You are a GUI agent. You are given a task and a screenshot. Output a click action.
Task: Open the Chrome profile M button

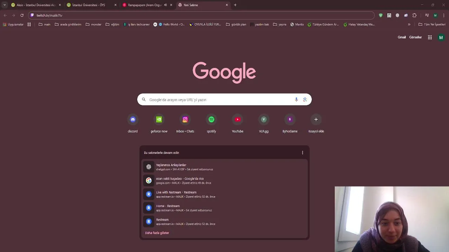435,15
